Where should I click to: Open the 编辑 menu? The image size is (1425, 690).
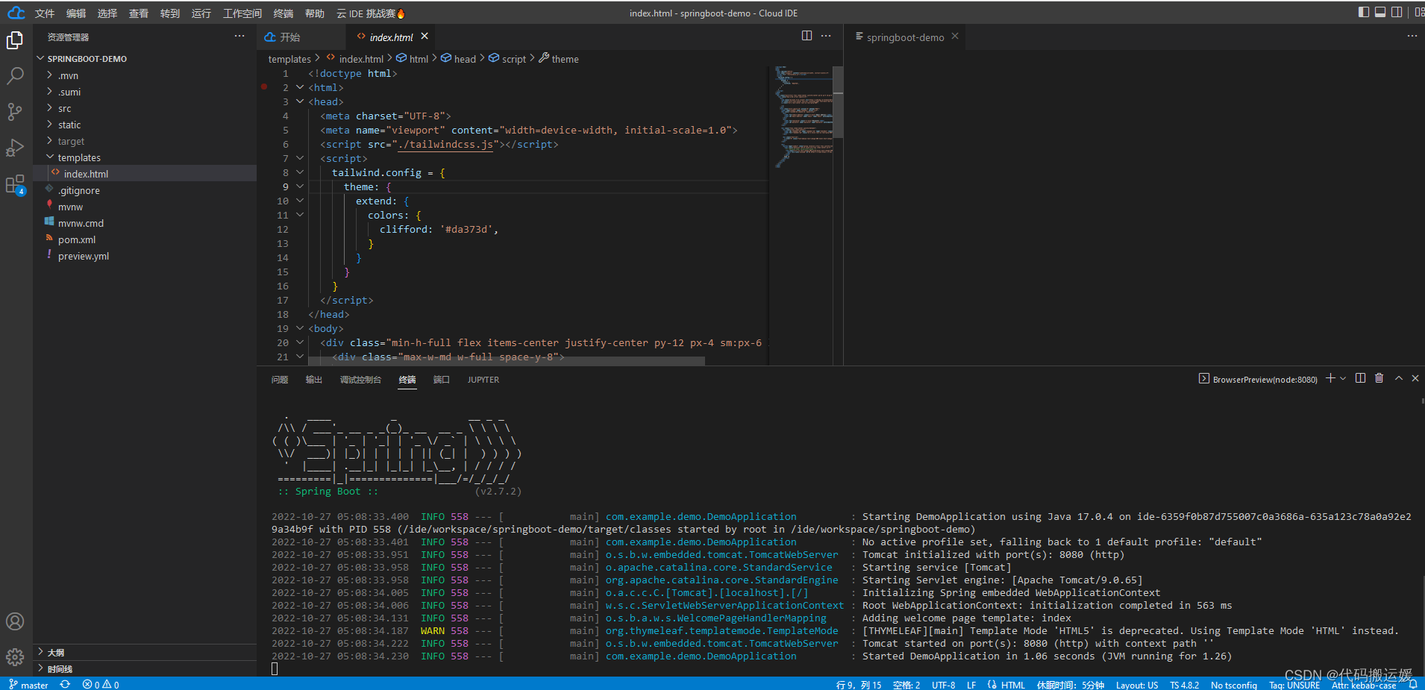(76, 13)
